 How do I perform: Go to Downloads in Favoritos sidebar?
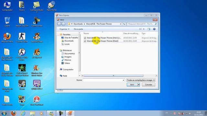click(68, 41)
